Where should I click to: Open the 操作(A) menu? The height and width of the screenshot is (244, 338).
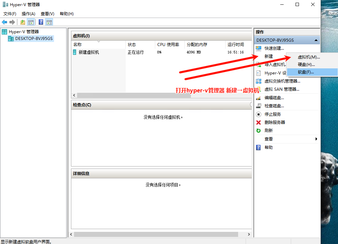pyautogui.click(x=29, y=14)
